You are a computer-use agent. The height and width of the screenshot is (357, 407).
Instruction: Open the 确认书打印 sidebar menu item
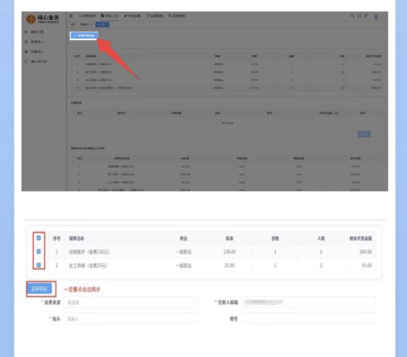[39, 62]
